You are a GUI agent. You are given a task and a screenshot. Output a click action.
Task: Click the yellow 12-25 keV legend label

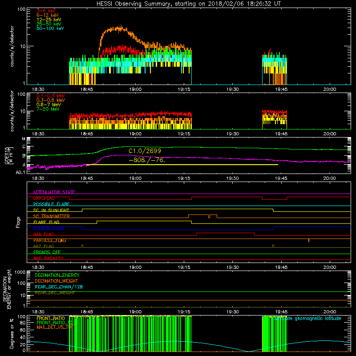pos(49,20)
